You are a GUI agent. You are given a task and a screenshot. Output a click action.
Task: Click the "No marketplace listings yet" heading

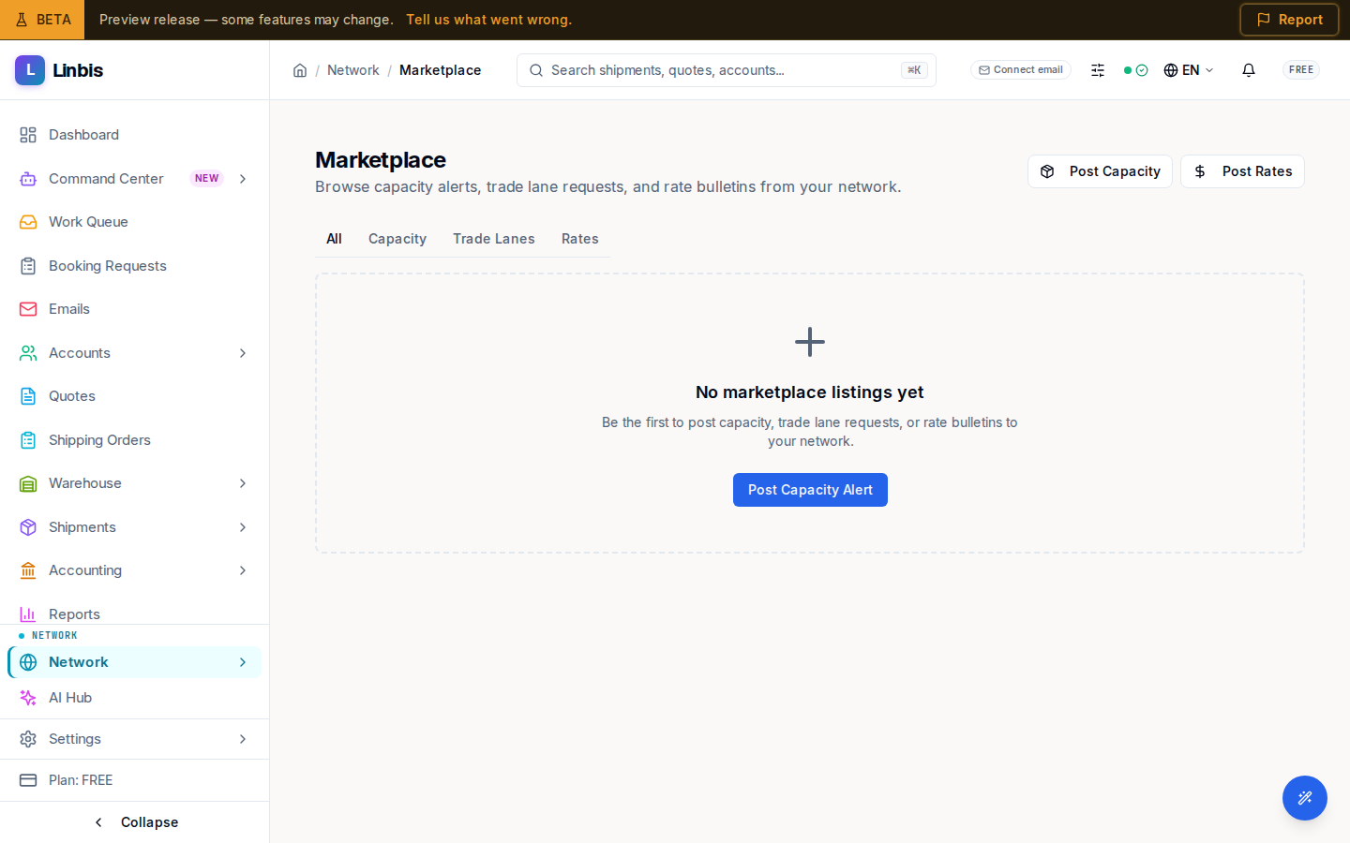pyautogui.click(x=810, y=392)
